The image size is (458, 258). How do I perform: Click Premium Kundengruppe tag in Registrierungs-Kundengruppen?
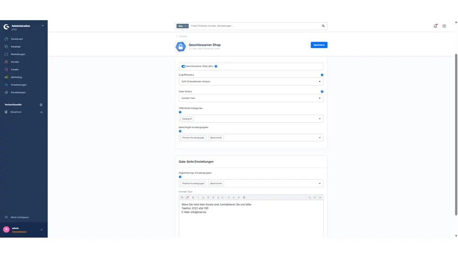[x=193, y=183]
